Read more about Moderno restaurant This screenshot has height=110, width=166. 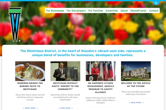pyautogui.click(x=30, y=108)
